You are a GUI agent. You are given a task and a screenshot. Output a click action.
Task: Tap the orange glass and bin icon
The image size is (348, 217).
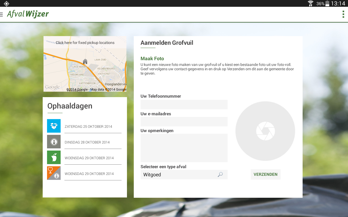click(x=54, y=173)
